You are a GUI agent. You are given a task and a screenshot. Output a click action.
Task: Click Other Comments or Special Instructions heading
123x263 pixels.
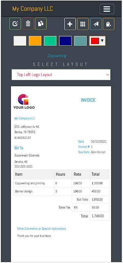pyautogui.click(x=42, y=228)
